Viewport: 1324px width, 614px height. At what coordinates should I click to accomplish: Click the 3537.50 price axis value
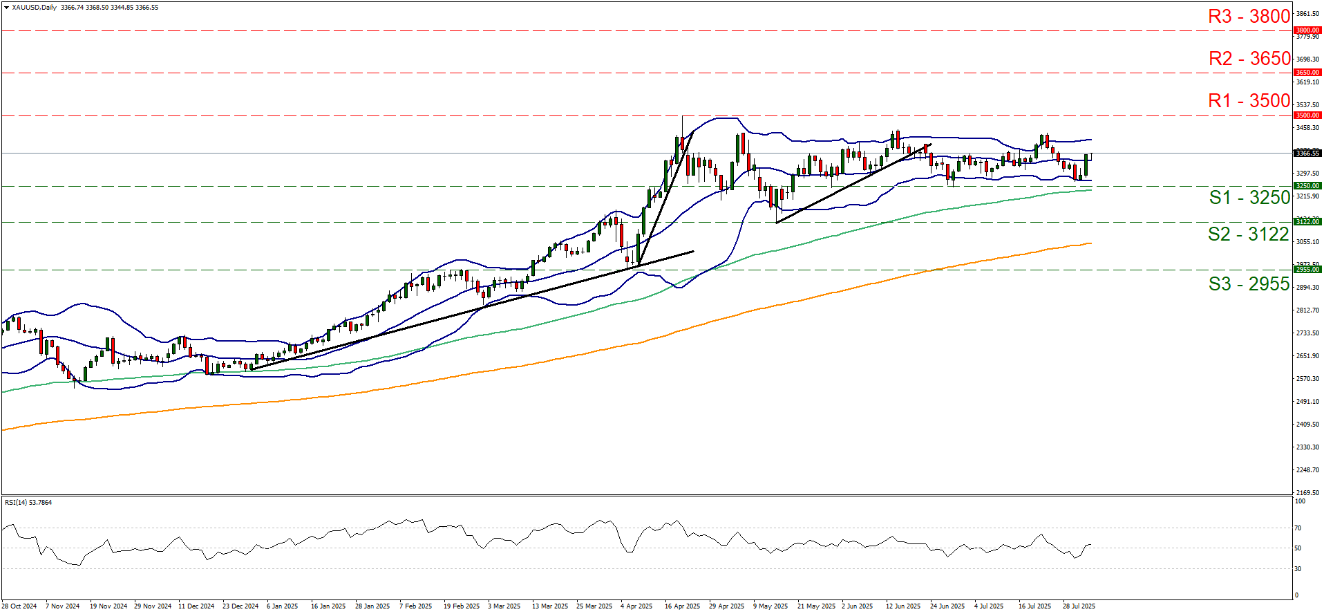click(1307, 105)
